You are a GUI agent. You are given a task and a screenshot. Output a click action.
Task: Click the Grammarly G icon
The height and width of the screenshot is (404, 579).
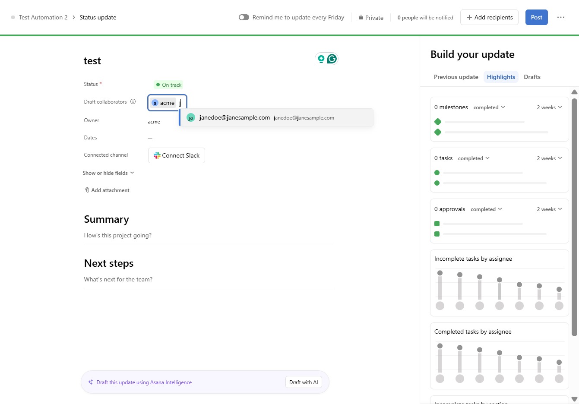pyautogui.click(x=332, y=59)
